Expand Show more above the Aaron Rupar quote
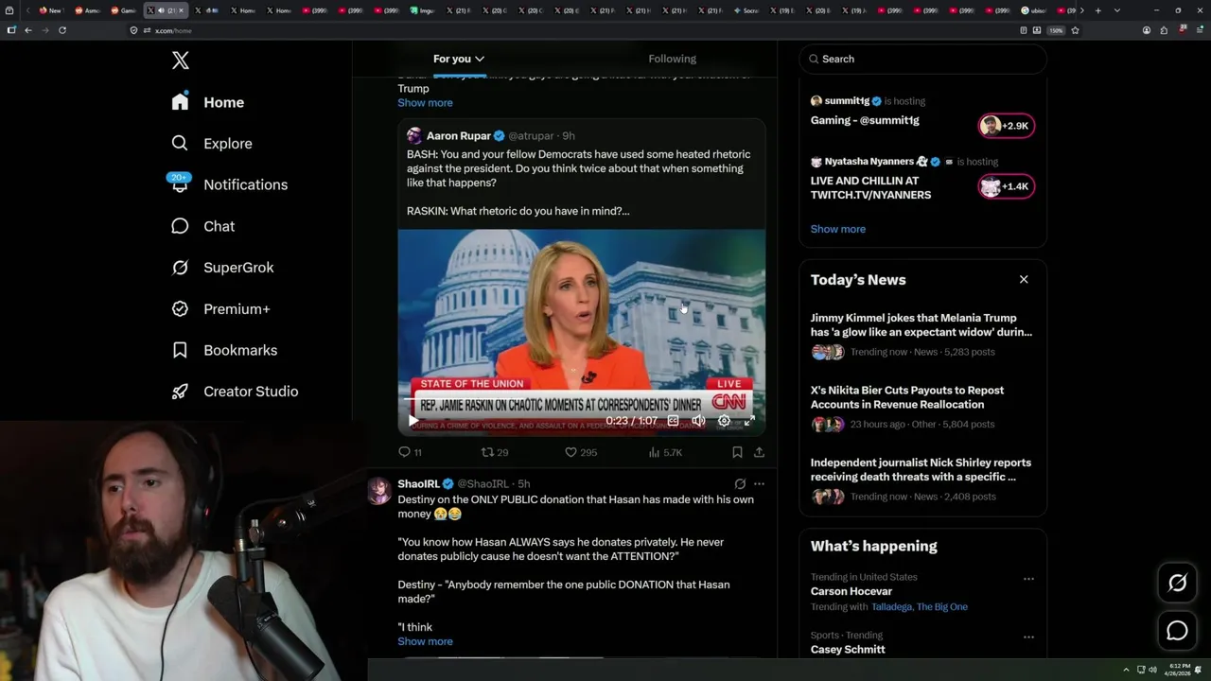This screenshot has height=681, width=1211. coord(425,102)
